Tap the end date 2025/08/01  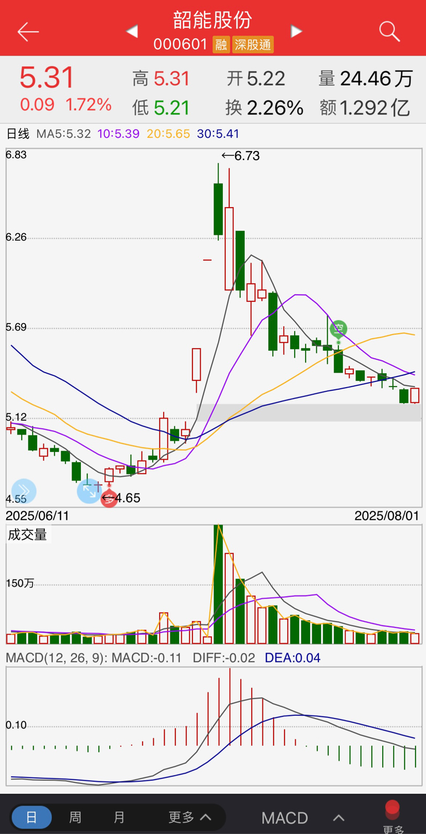pos(387,515)
